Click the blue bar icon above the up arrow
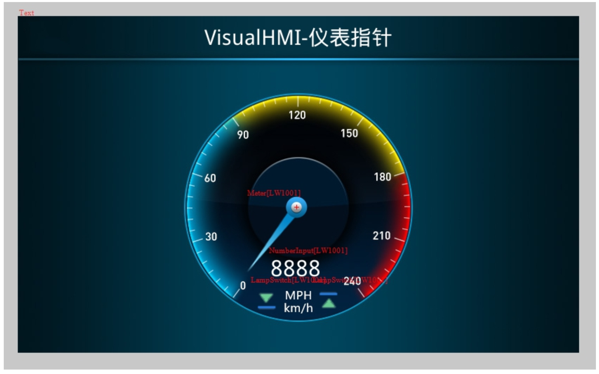The image size is (599, 374). click(329, 293)
